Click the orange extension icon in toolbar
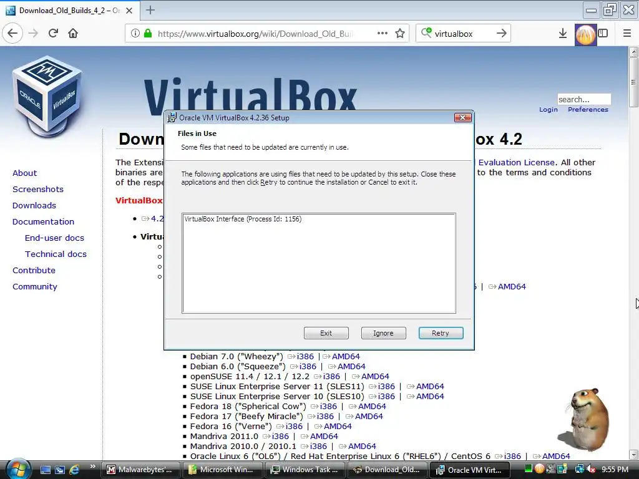 pos(585,35)
